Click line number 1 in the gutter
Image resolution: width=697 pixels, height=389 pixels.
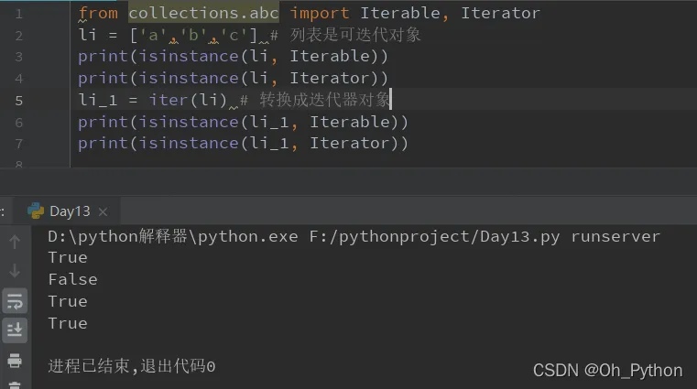pos(19,13)
